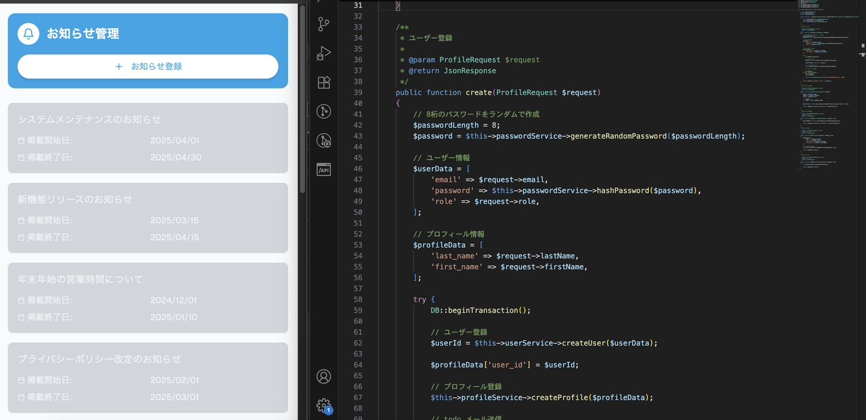This screenshot has height=420, width=866.
Task: Open the Manage gear settings icon
Action: click(x=324, y=405)
